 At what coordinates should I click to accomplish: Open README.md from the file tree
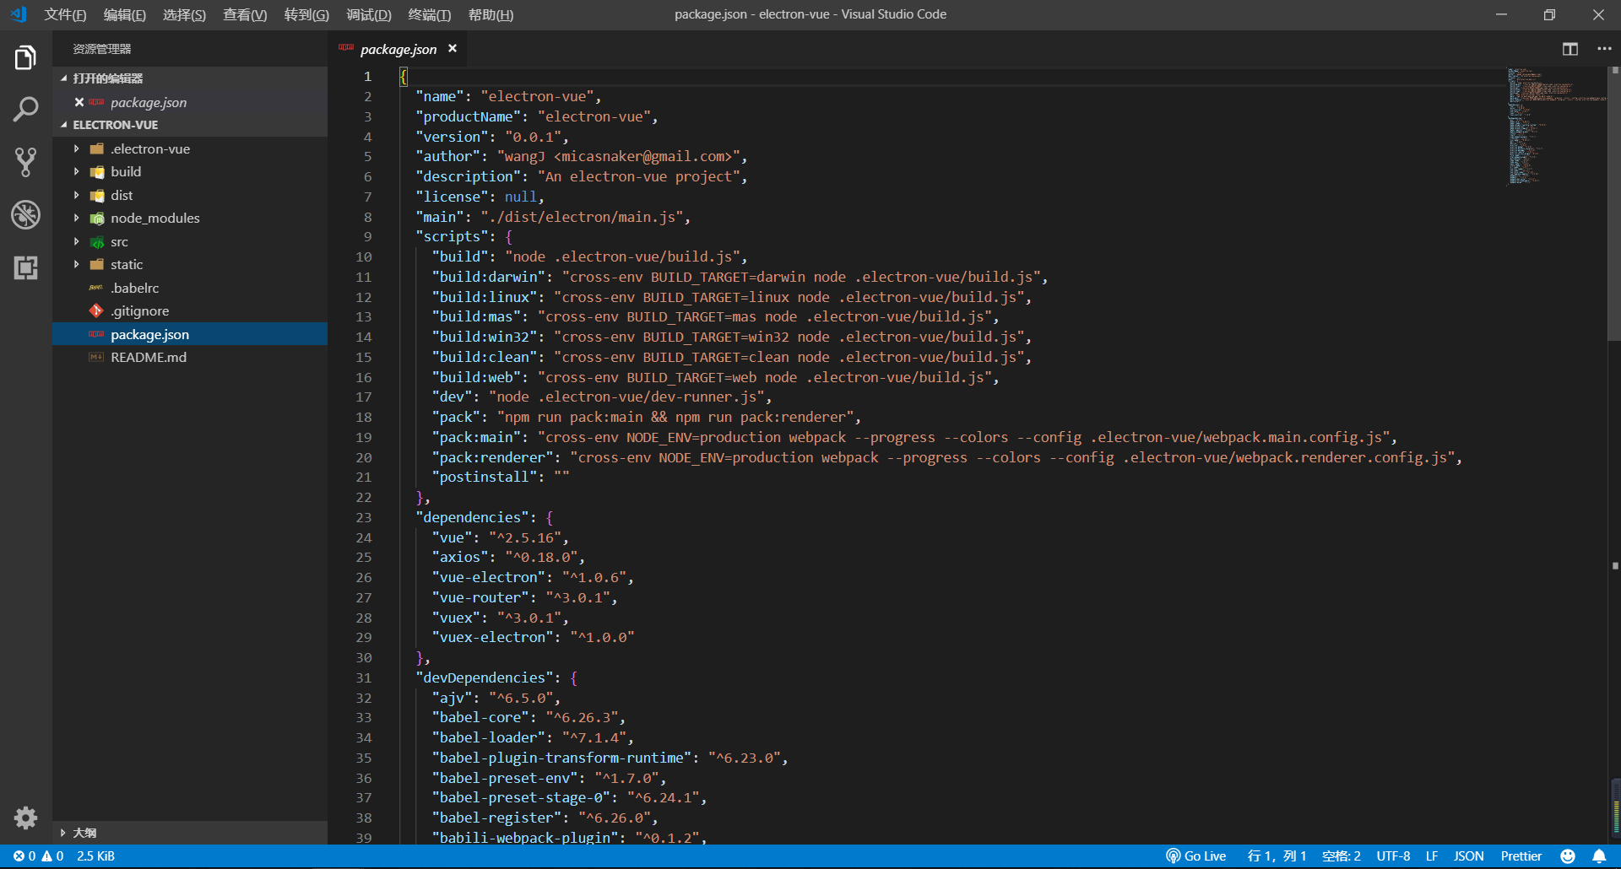(149, 357)
